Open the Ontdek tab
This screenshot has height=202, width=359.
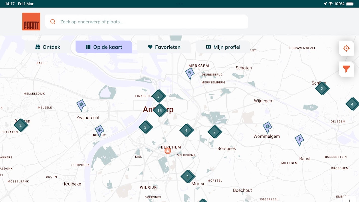point(48,47)
